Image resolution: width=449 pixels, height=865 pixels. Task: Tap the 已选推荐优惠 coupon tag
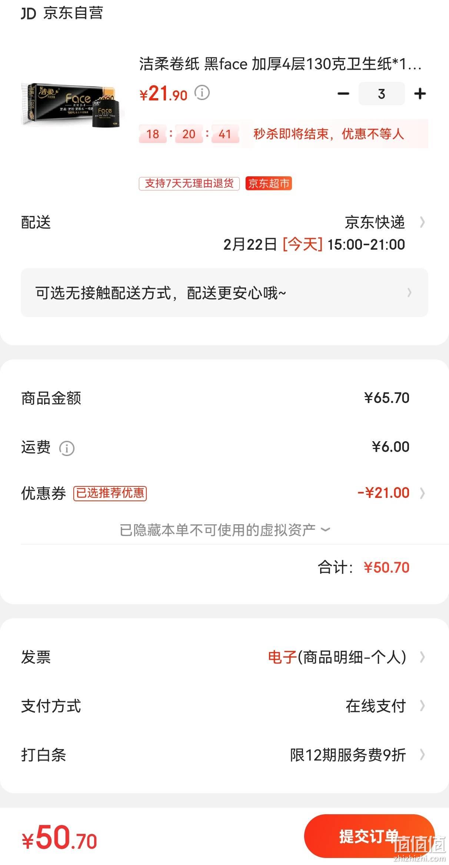tap(110, 493)
